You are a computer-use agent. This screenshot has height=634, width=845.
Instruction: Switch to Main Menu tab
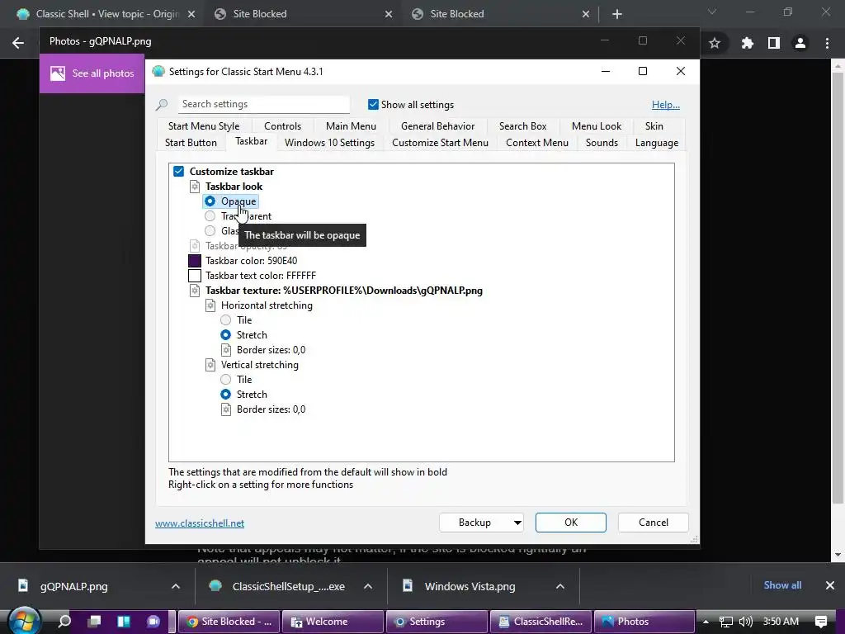click(x=351, y=126)
